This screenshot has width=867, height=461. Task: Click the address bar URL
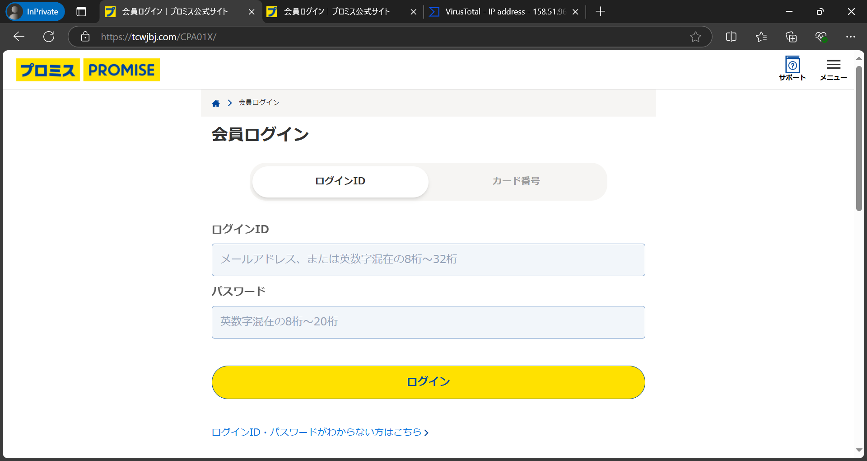coord(158,37)
